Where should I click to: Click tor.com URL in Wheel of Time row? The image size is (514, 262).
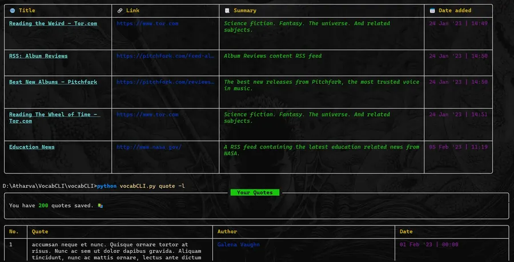click(x=147, y=114)
